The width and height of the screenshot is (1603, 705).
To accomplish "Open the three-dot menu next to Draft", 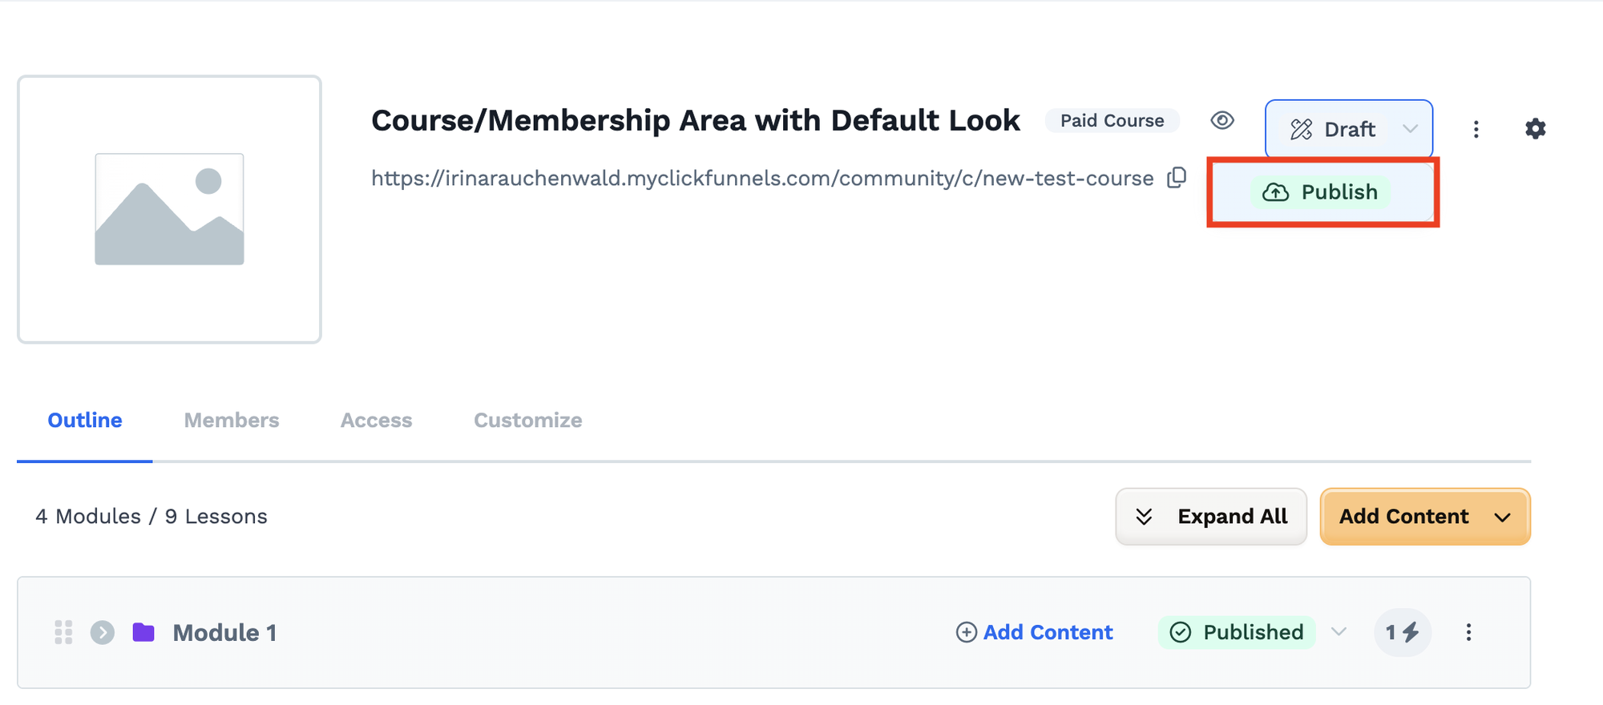I will [x=1476, y=129].
